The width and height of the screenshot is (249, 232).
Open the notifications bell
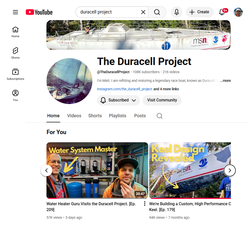coord(222,12)
